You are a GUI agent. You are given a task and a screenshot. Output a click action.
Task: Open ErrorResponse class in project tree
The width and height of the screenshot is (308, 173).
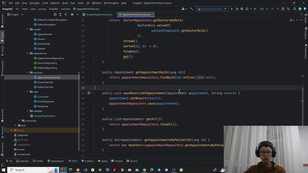click(46, 101)
